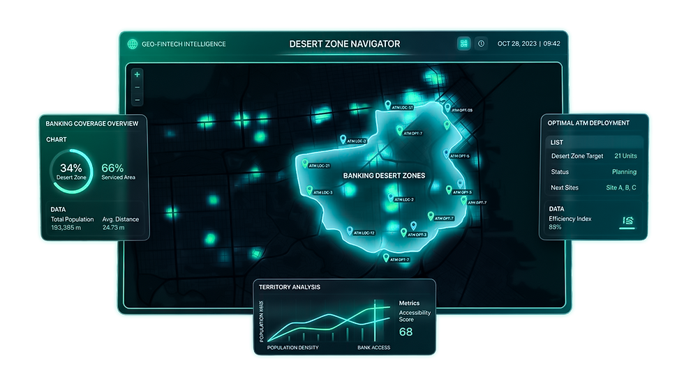Viewport: 684px width, 381px height.
Task: Open the grid view icon in the header
Action: (463, 44)
